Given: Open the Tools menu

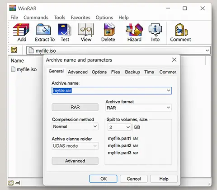Looking at the screenshot, I should (60, 18).
